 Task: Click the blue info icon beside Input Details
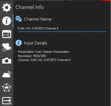[19, 43]
